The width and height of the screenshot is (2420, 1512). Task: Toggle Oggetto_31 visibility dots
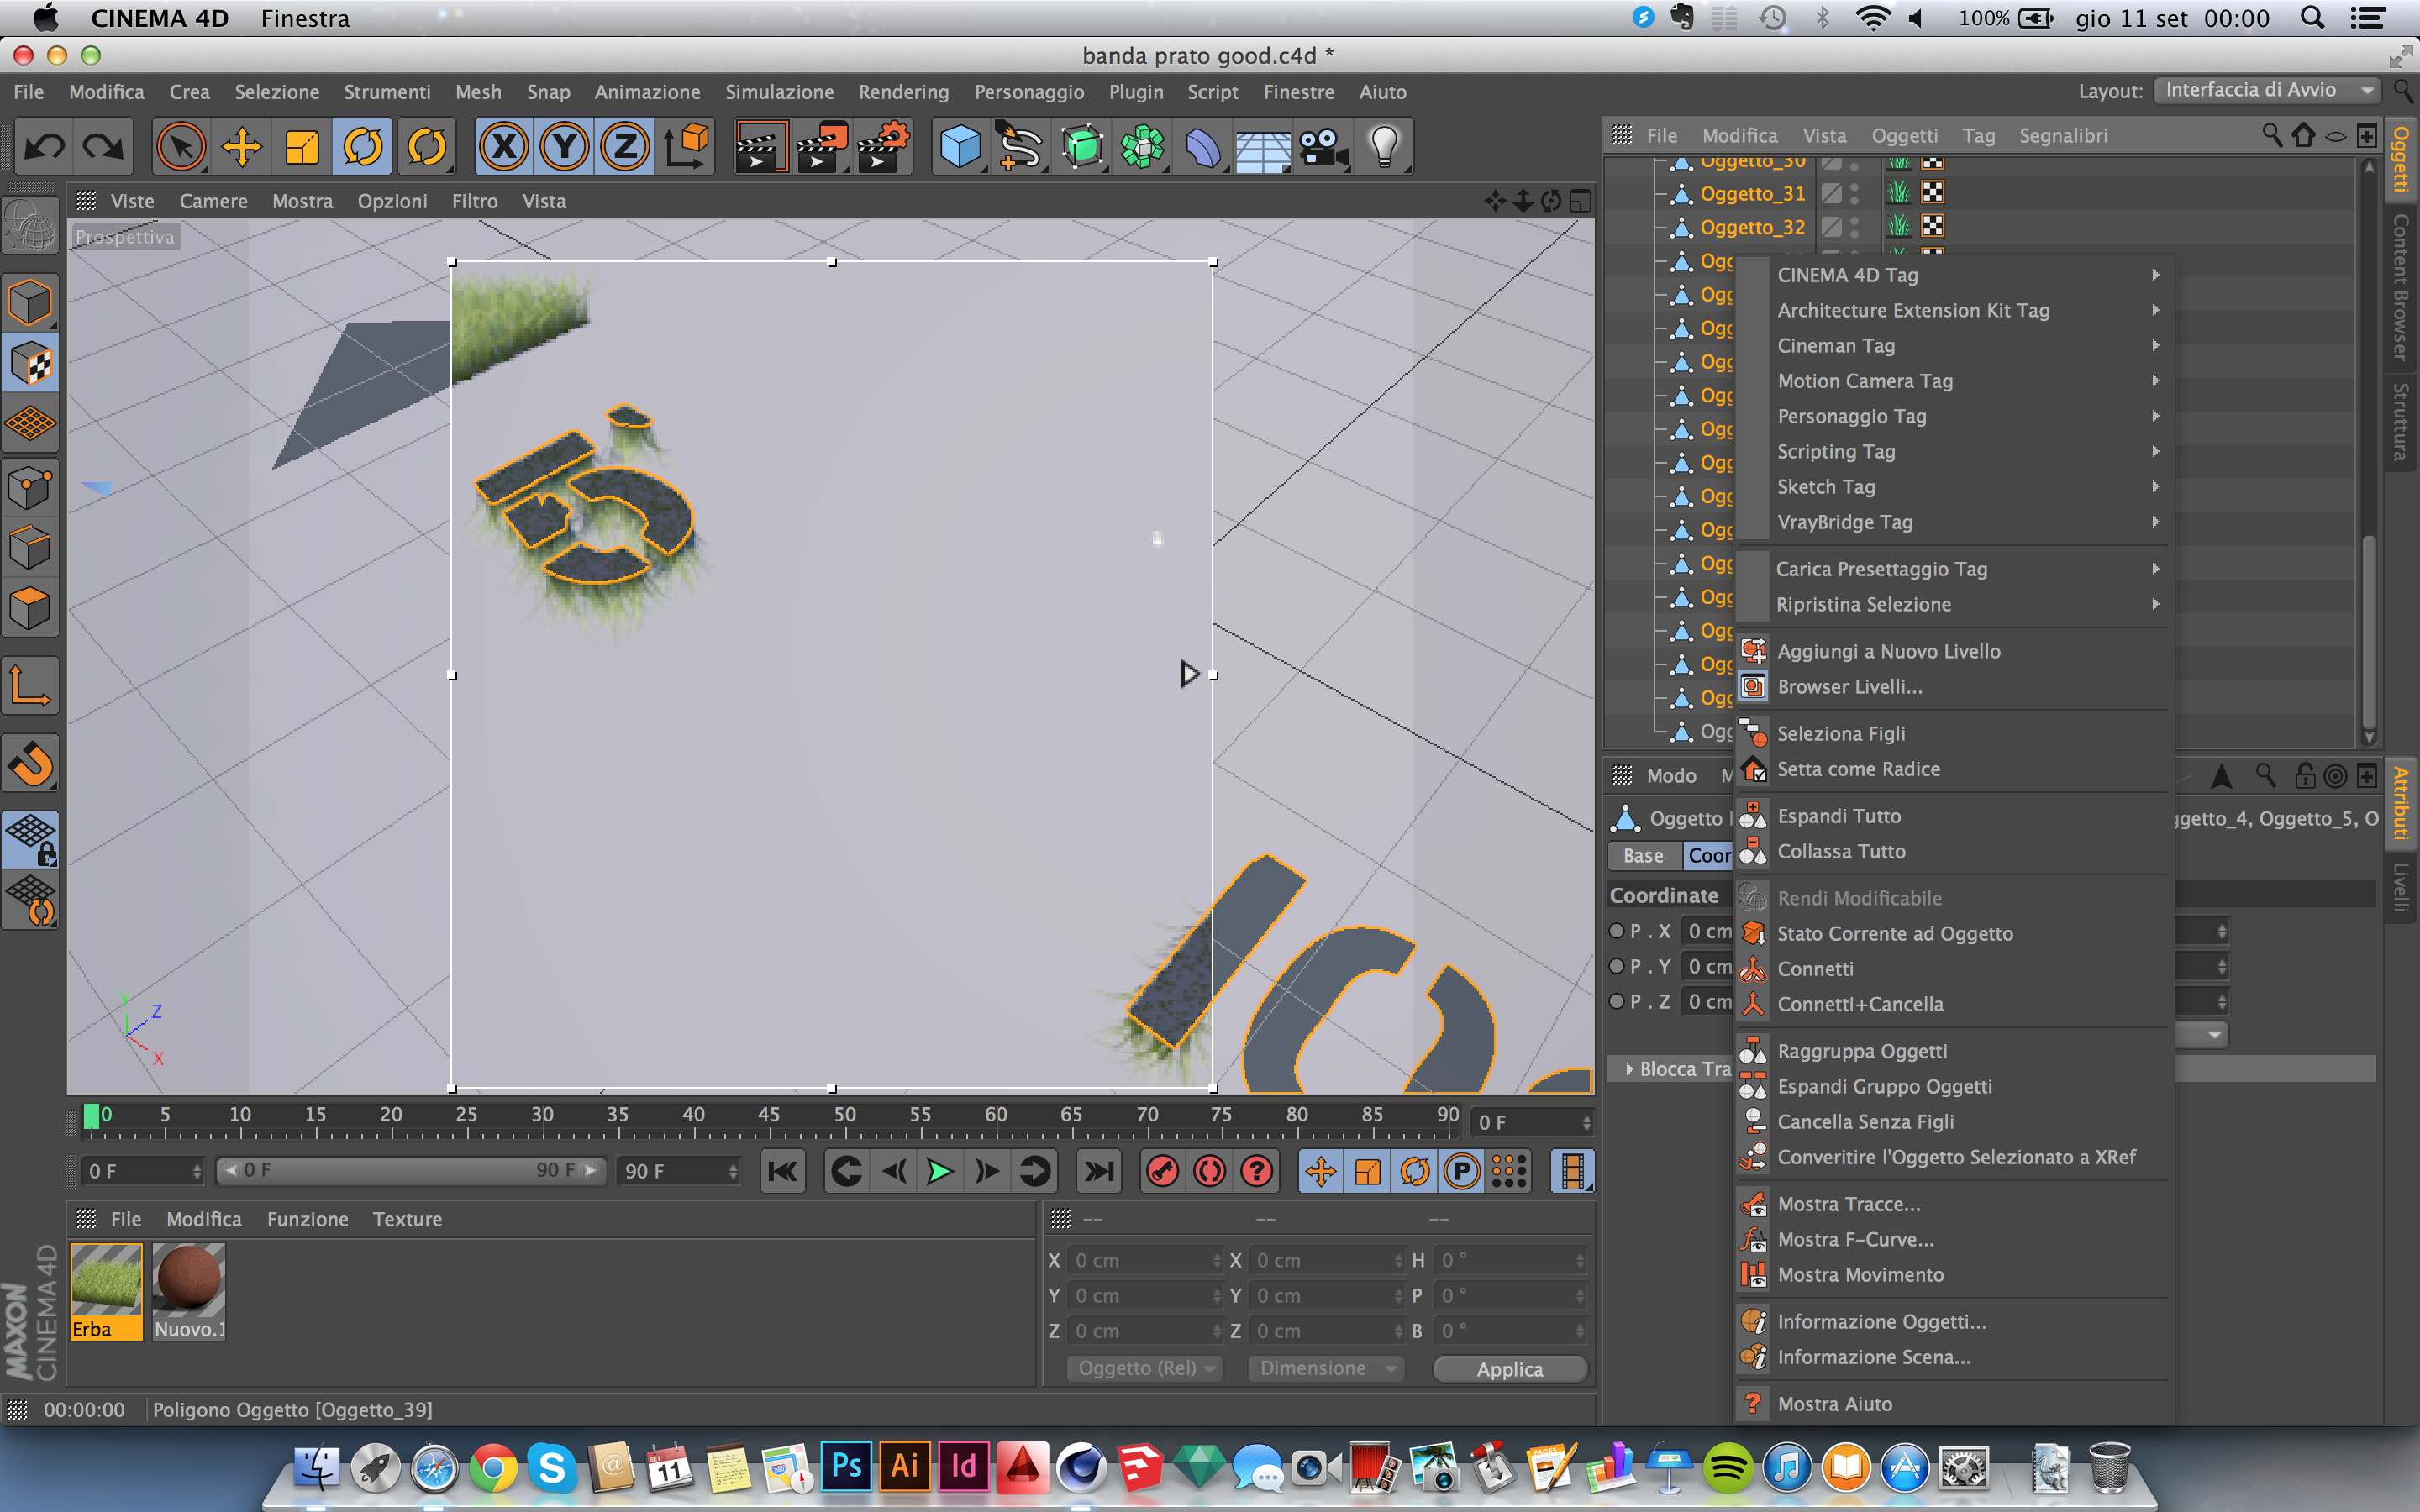point(1855,193)
